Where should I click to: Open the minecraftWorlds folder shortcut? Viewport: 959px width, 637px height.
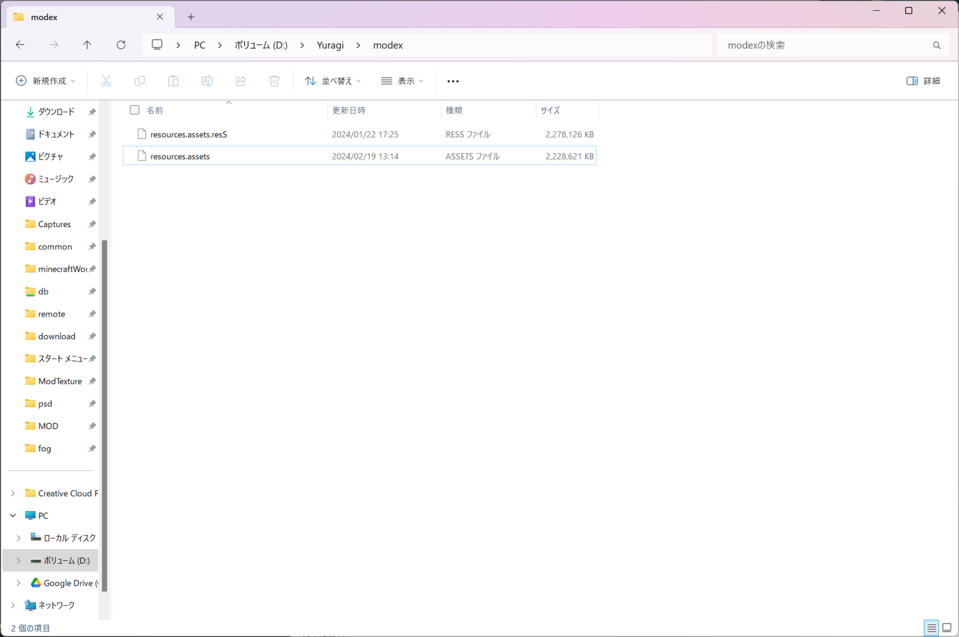[x=56, y=269]
